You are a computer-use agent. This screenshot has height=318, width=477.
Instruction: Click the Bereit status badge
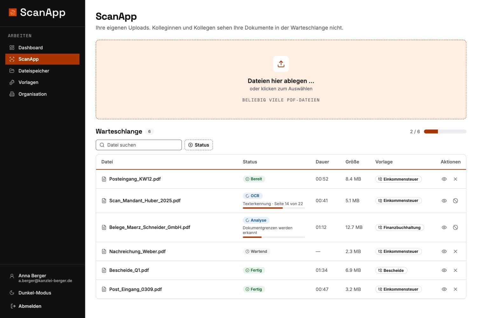coord(254,179)
